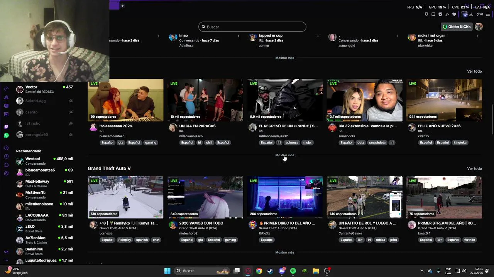
Task: Open 'UN DIA EN PARACAS' stream thumbnail
Action: tap(205, 100)
